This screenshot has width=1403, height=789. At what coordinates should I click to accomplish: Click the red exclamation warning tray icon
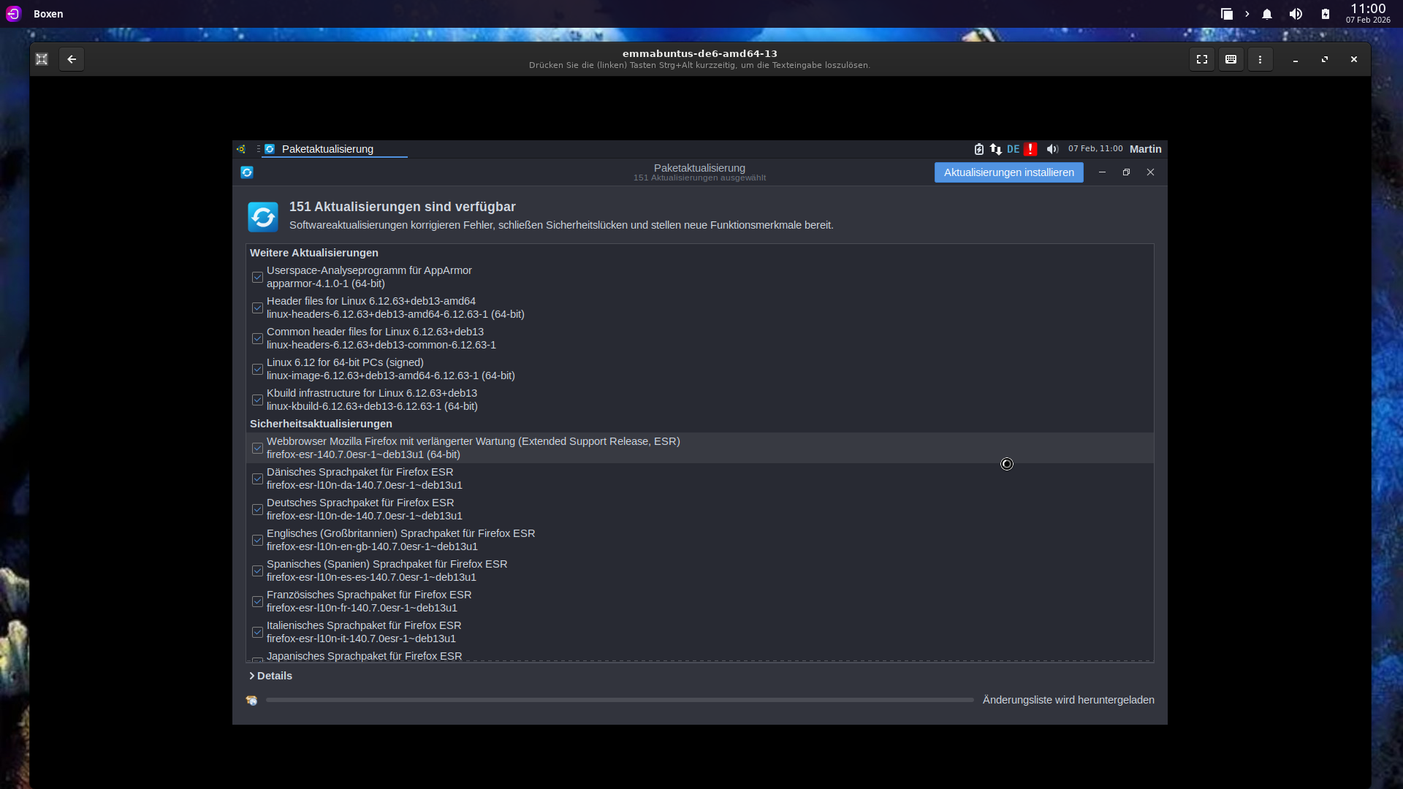tap(1030, 149)
